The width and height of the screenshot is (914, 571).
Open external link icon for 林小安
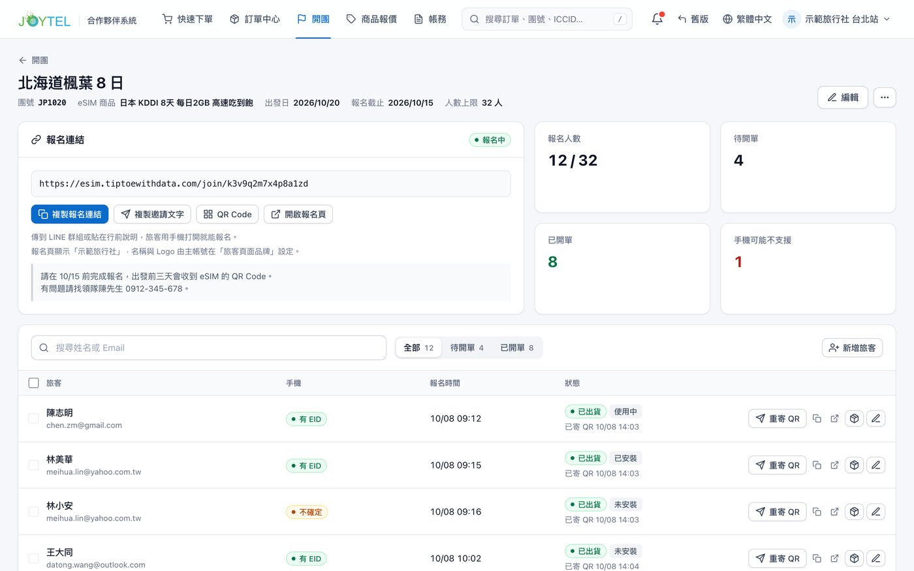[x=834, y=512]
